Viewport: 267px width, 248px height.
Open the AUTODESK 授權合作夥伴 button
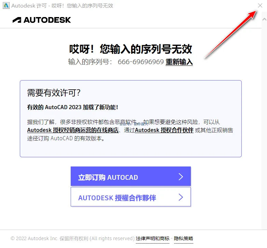(131, 197)
